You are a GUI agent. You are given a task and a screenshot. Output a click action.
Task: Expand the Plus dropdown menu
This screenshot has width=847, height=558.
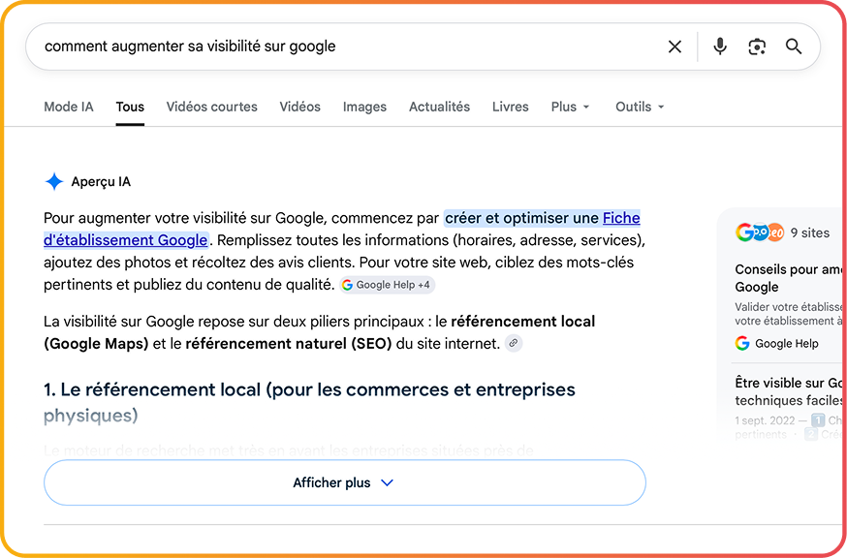tap(570, 107)
